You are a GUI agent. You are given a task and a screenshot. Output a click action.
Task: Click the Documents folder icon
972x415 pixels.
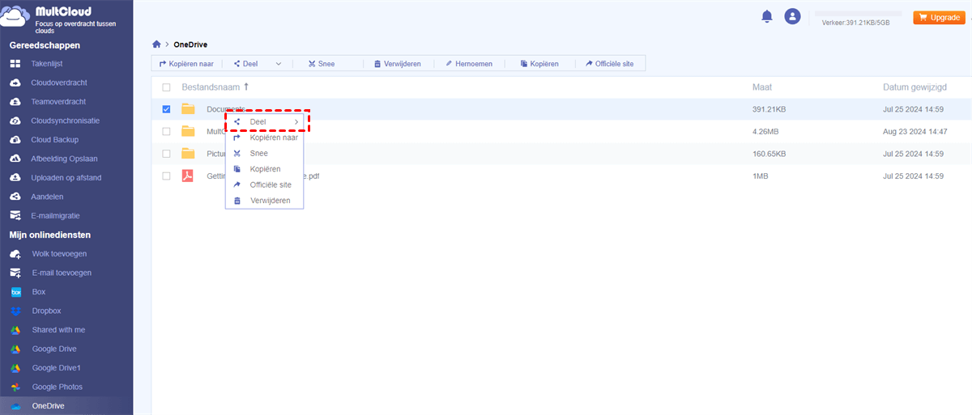(188, 108)
